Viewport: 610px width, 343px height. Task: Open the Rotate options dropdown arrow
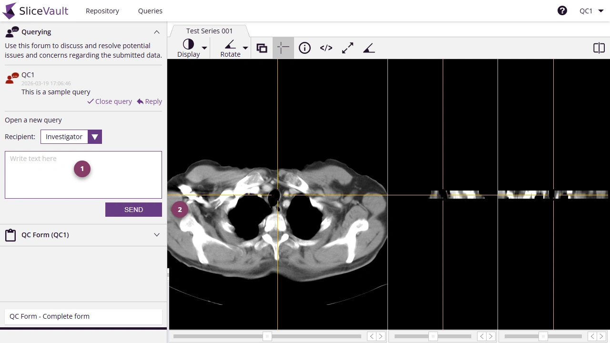tap(245, 48)
